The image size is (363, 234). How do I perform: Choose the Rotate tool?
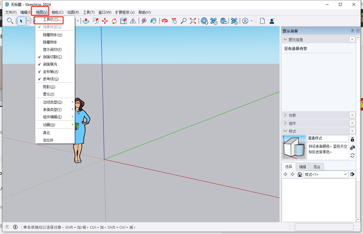[x=114, y=21]
